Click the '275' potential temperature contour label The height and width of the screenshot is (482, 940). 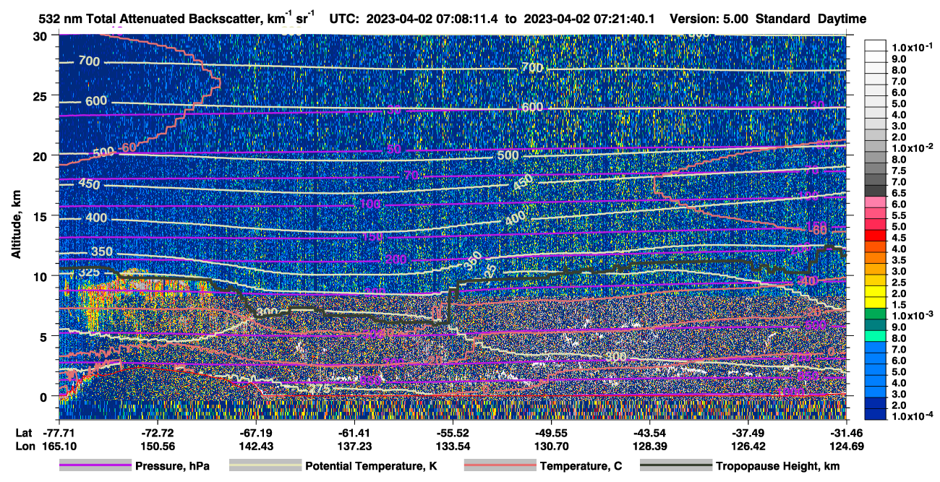click(318, 389)
